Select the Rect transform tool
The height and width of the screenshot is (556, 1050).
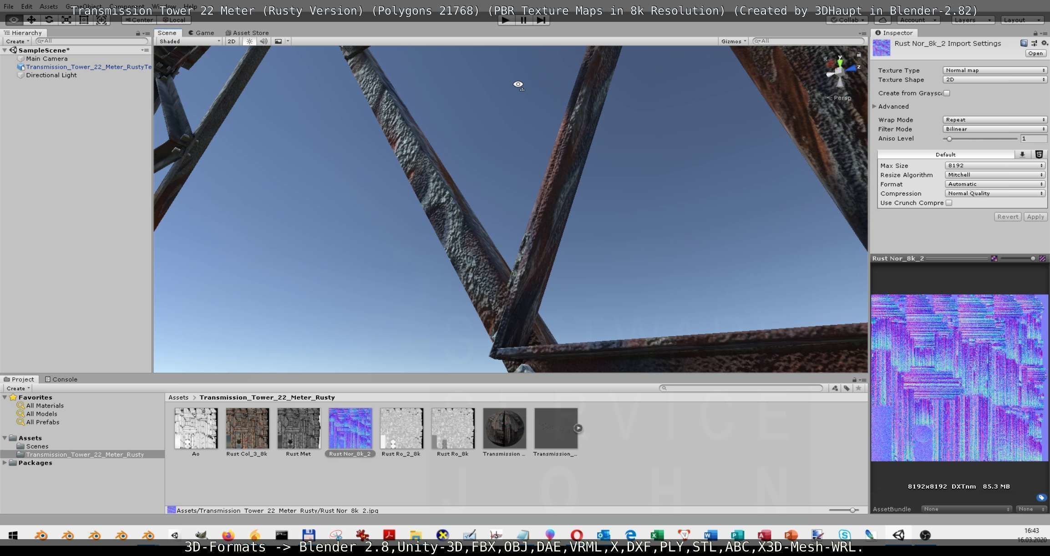(x=84, y=20)
